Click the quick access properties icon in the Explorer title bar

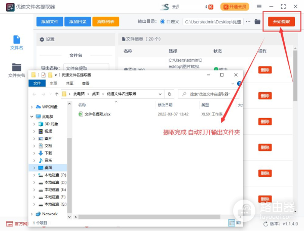pyautogui.click(x=44, y=75)
